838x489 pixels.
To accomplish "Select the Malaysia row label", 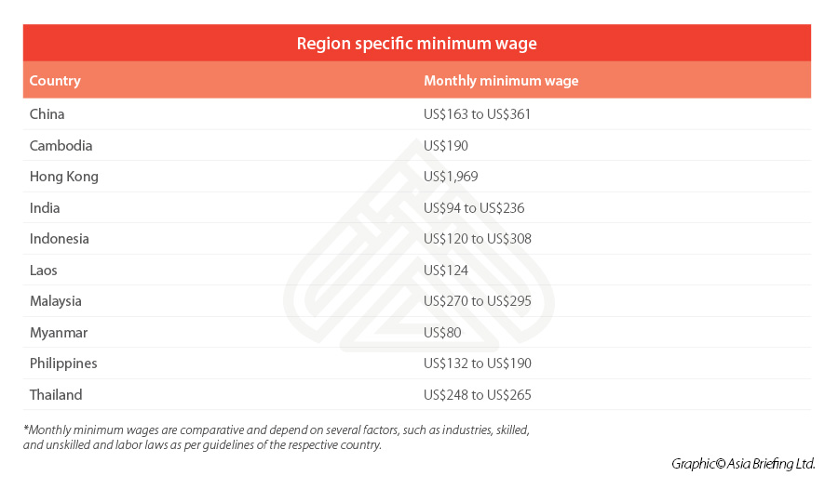I will [x=56, y=301].
